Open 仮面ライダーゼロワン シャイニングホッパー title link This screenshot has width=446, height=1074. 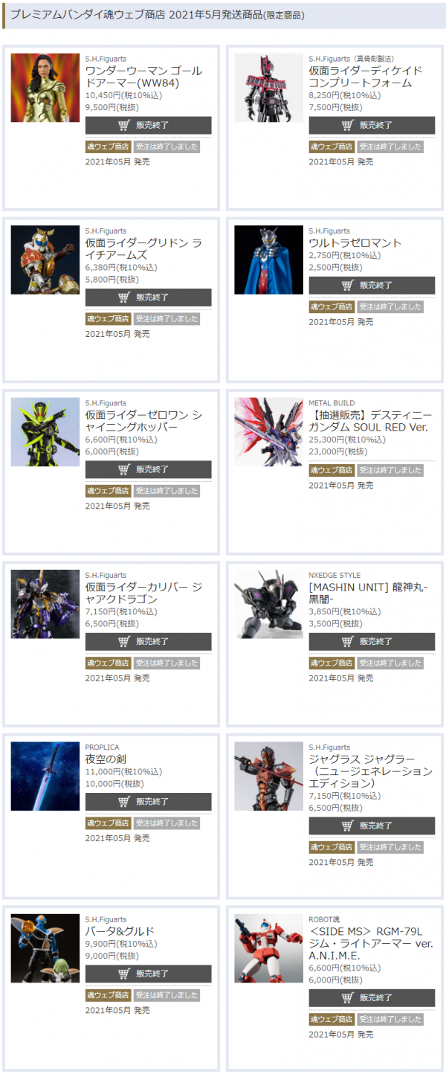coord(143,421)
